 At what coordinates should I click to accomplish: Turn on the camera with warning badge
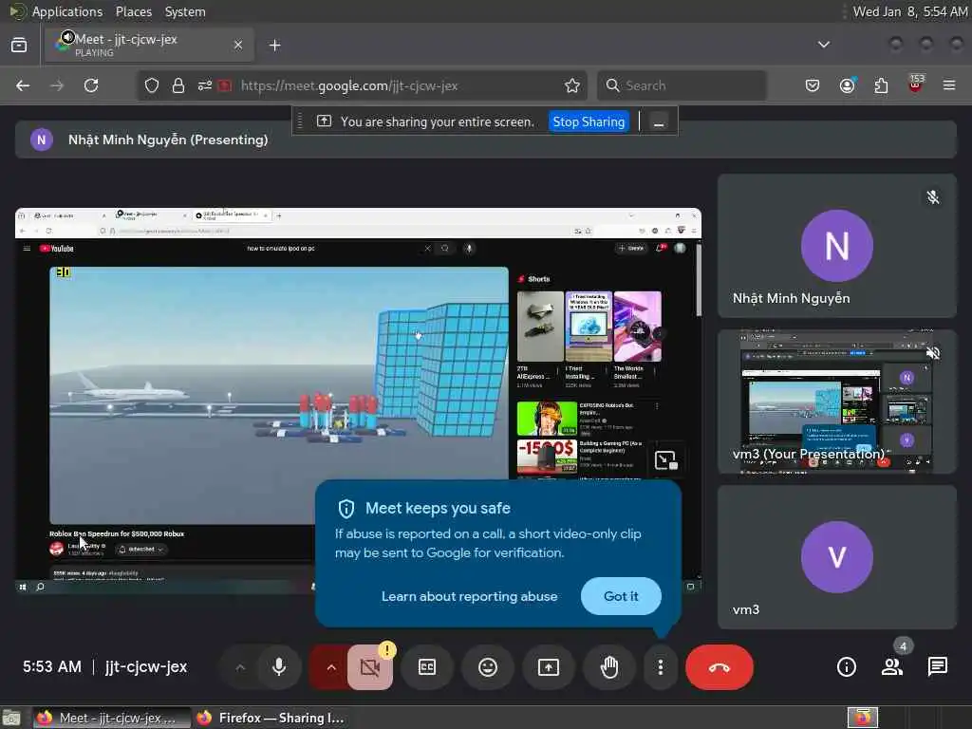[x=370, y=667]
